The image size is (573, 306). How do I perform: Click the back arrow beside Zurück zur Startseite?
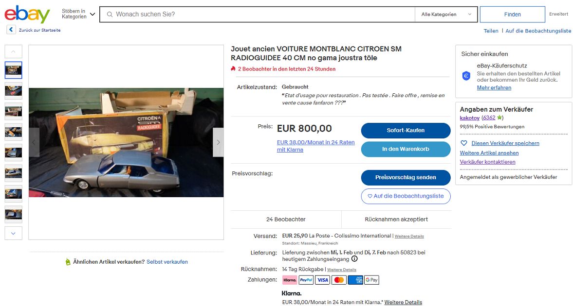pos(11,30)
